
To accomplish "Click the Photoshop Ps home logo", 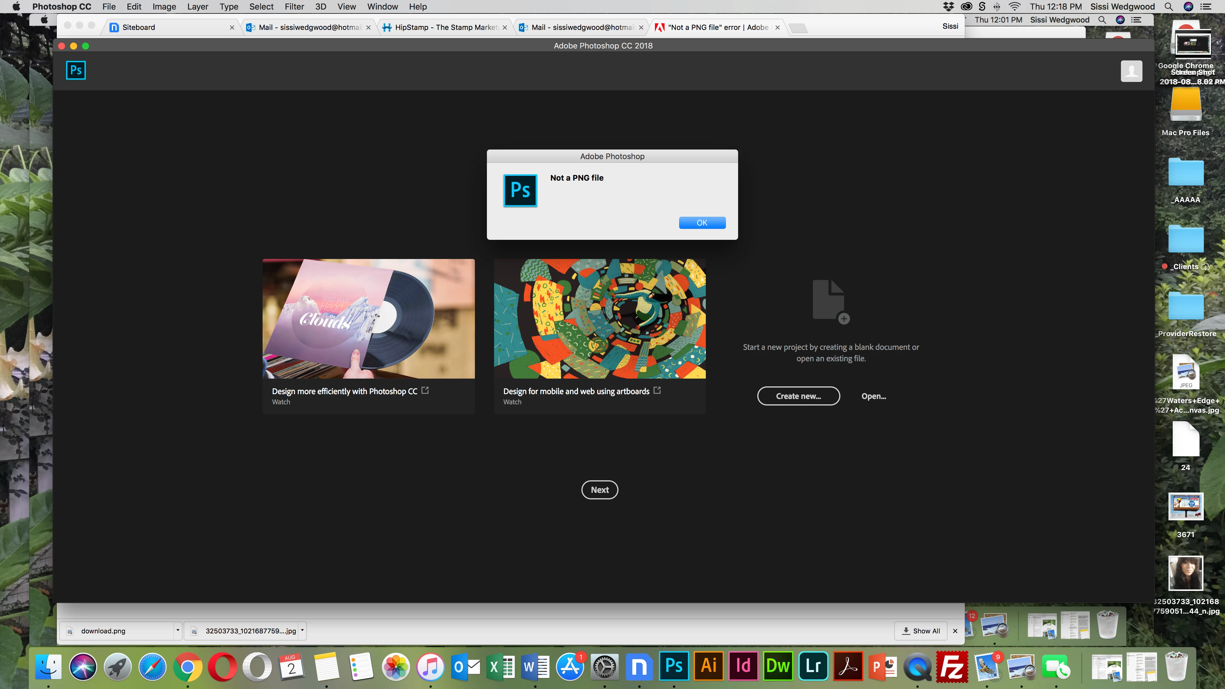I will pyautogui.click(x=76, y=70).
